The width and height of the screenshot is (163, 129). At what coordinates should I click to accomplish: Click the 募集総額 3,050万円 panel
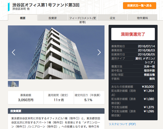pos(26,98)
